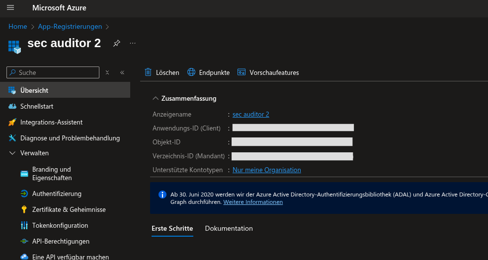Click Nur meine Organisation link

coord(266,170)
